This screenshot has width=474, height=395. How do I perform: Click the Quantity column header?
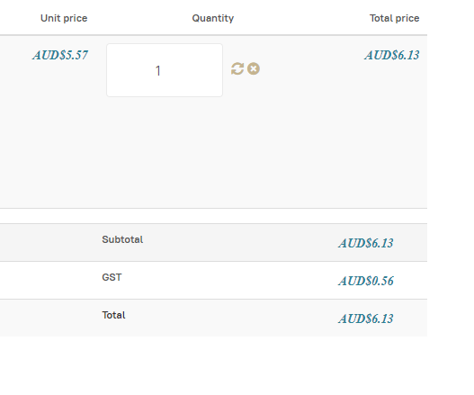point(213,18)
